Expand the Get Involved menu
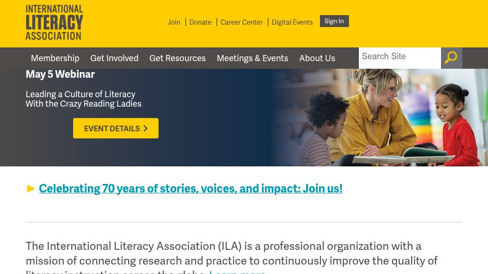 click(114, 58)
